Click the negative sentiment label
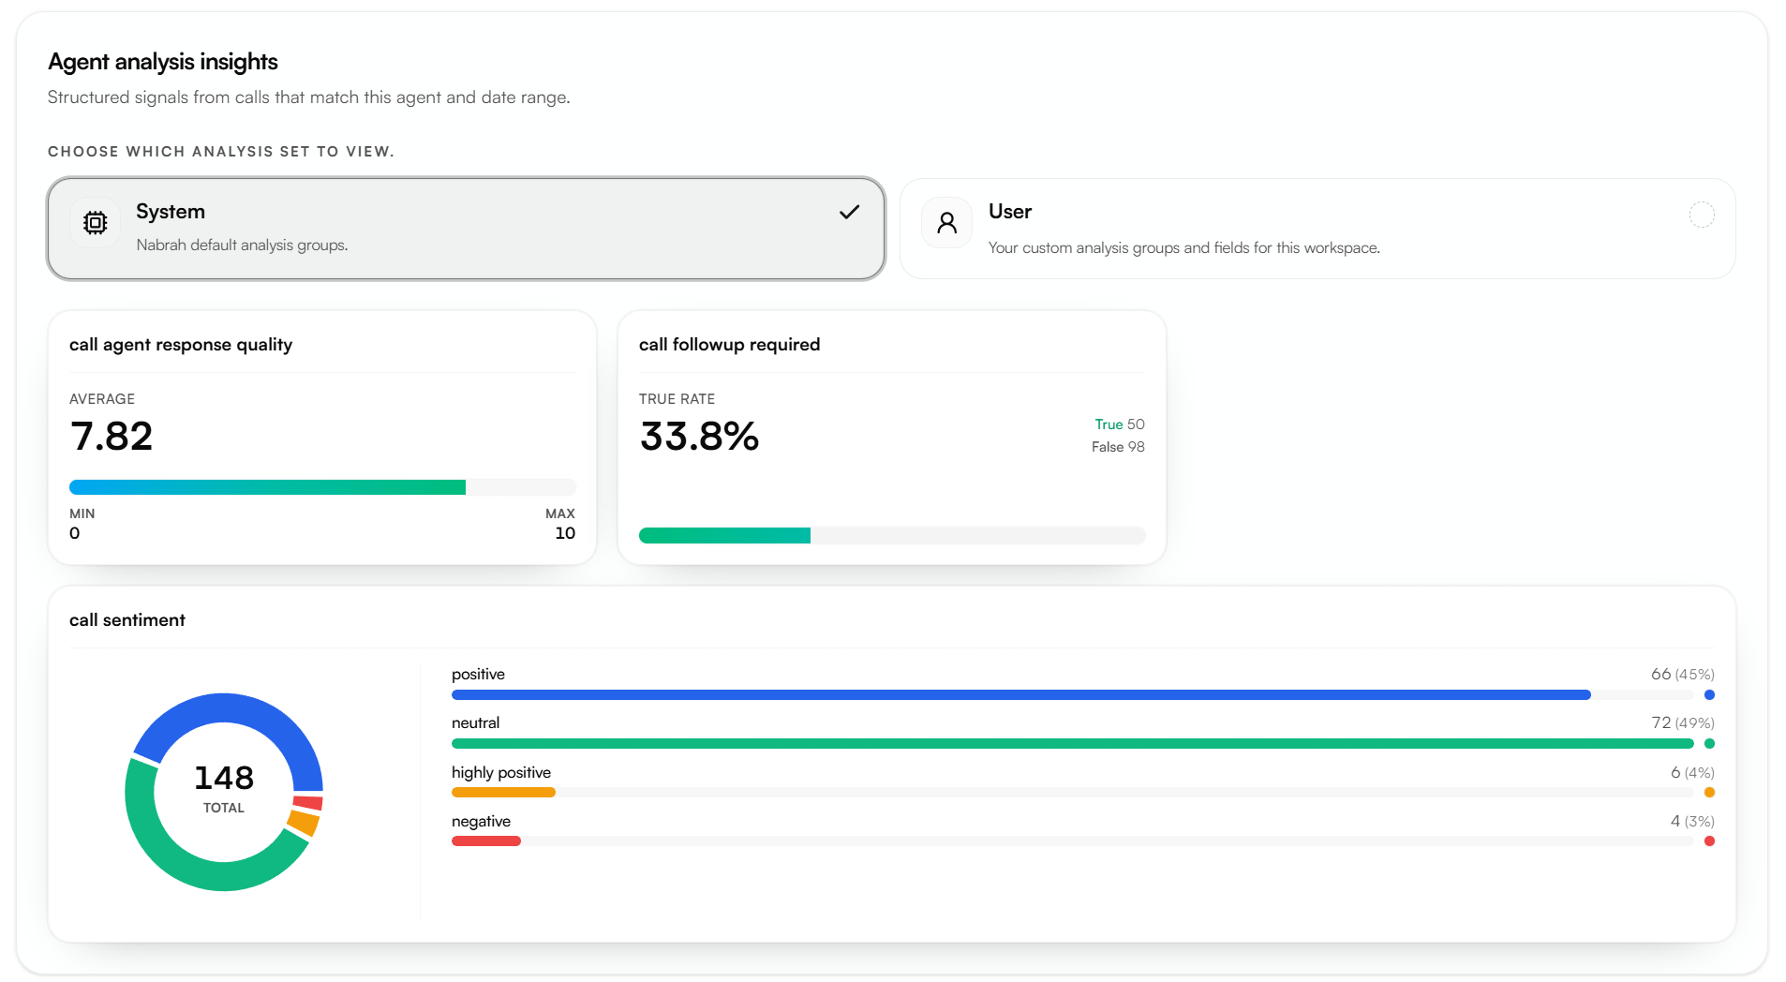 [481, 822]
